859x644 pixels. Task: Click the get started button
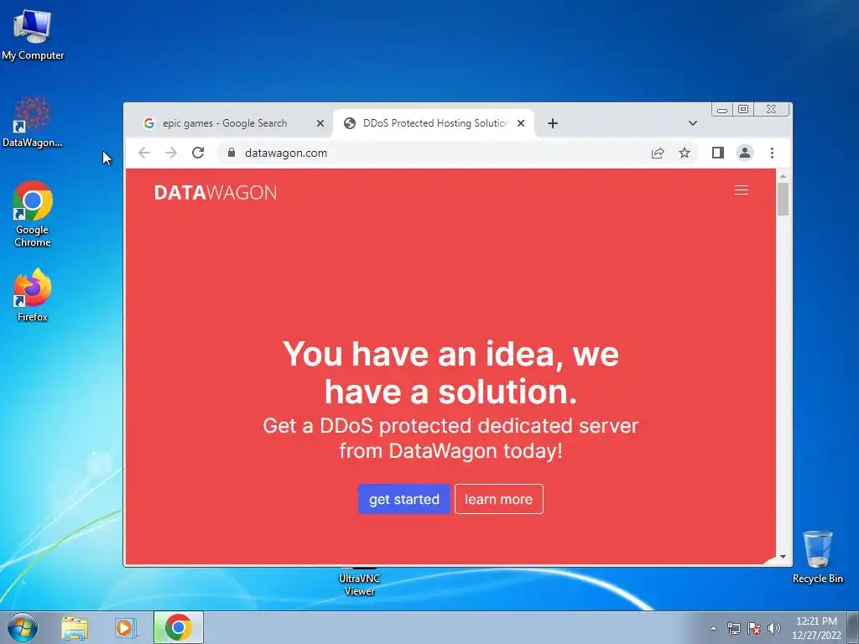(x=404, y=499)
